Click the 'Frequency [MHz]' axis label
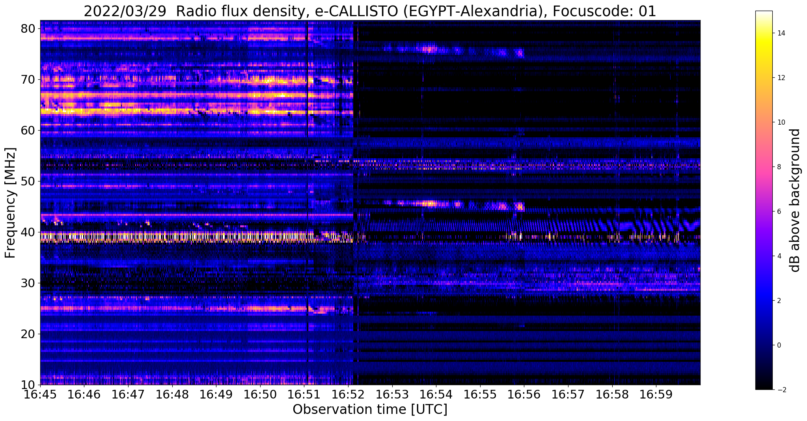The height and width of the screenshot is (421, 807). tap(10, 203)
